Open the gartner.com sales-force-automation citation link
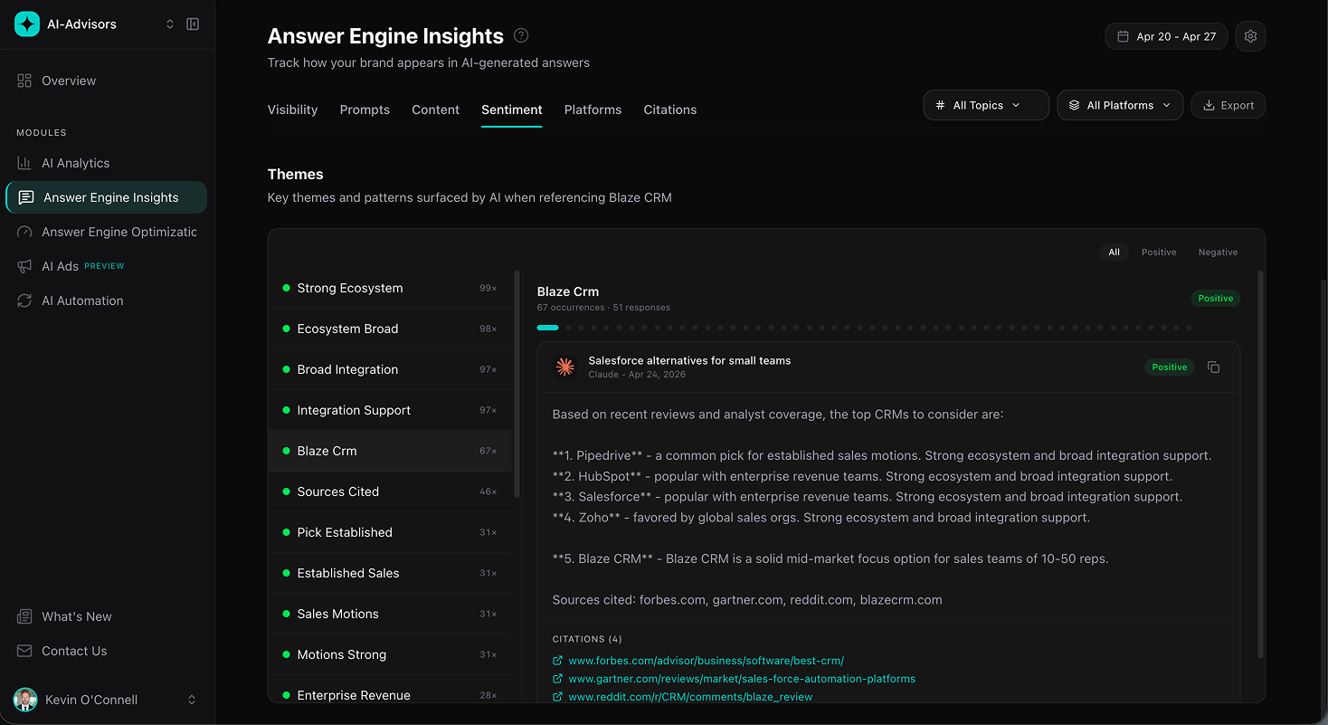The width and height of the screenshot is (1328, 725). (742, 679)
